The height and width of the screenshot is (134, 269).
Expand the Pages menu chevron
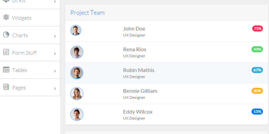coord(55,88)
